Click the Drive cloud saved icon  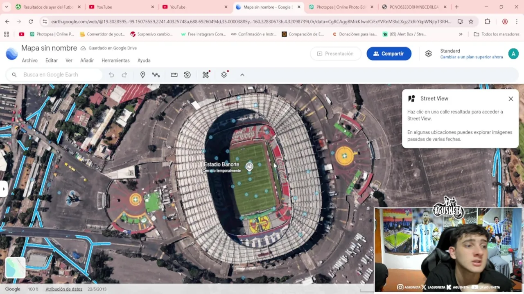[x=83, y=48]
